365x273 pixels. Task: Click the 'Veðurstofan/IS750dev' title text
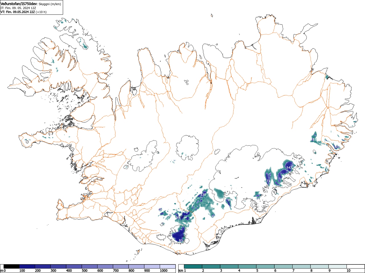tap(19, 4)
